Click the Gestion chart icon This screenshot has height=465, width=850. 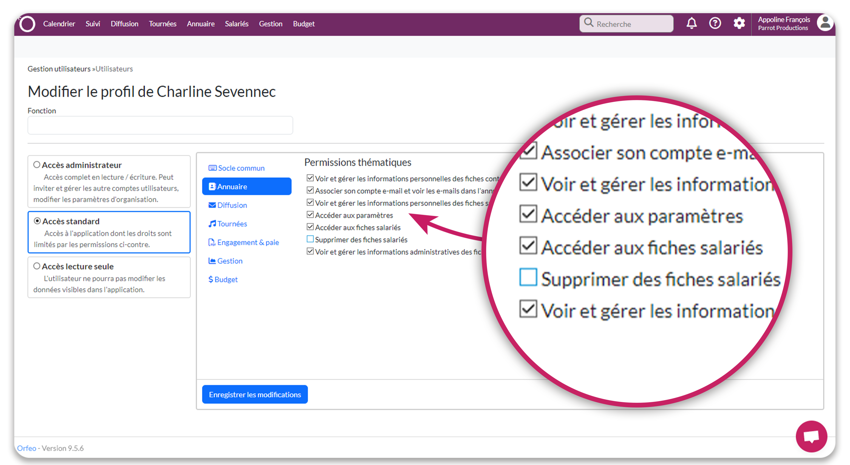(x=212, y=261)
